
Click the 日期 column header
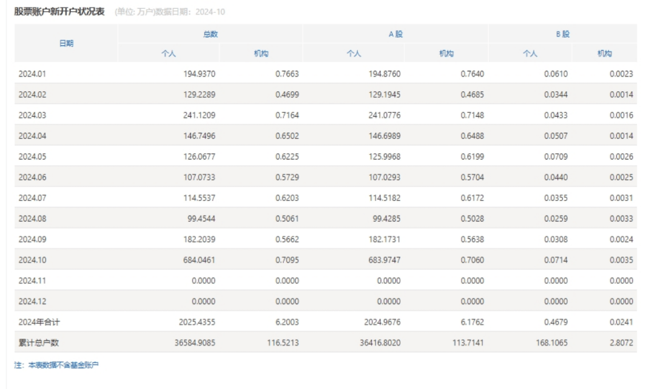point(66,43)
